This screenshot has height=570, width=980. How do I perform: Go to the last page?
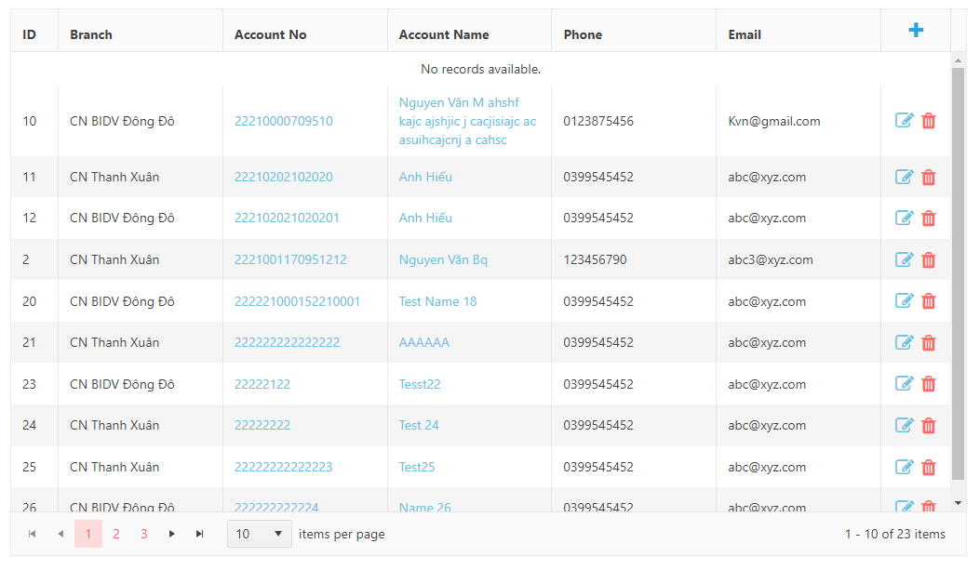(x=199, y=534)
